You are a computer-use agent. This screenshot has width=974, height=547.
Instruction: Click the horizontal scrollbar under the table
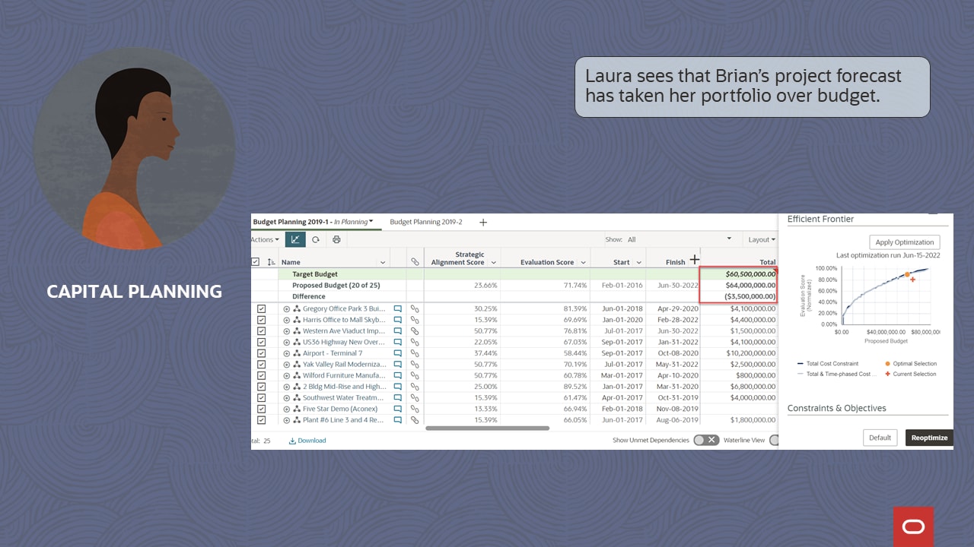tap(487, 428)
